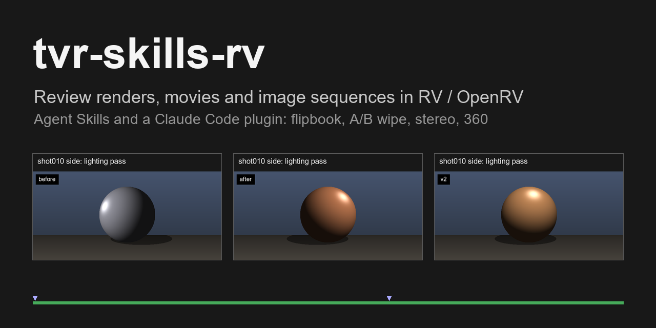This screenshot has height=328, width=656.
Task: Click the 'before' label badge
Action: 47,179
